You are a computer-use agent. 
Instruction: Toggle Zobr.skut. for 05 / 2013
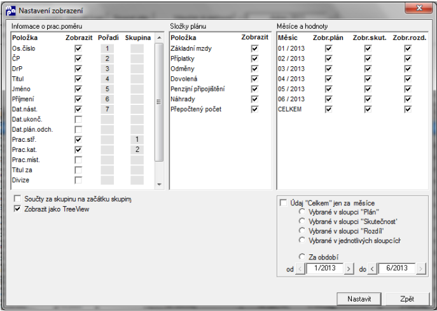pos(368,89)
